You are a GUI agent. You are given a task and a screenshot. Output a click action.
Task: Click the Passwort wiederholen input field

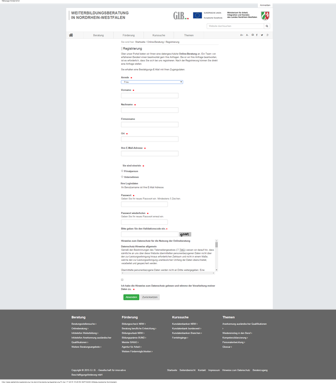(x=144, y=222)
